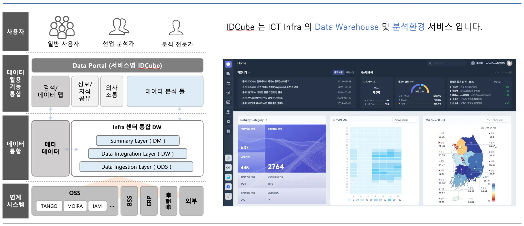Click the 김도완 row in Top 5 ranking
The width and height of the screenshot is (524, 226).
click(x=479, y=87)
